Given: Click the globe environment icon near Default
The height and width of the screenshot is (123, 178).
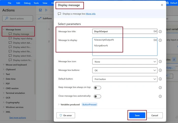Looking at the screenshot, I should (167, 3).
